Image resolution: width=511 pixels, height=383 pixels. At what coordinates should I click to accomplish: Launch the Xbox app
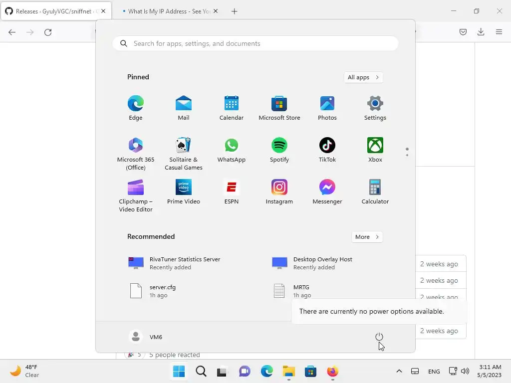(375, 150)
